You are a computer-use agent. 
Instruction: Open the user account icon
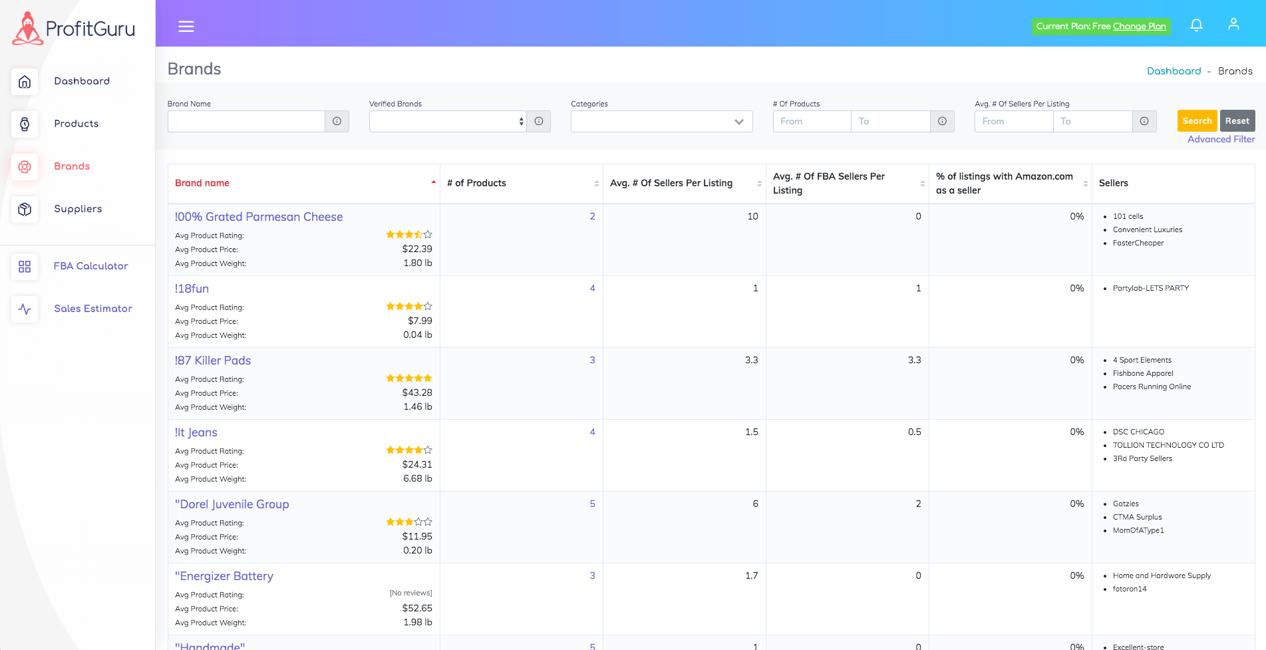pyautogui.click(x=1233, y=25)
